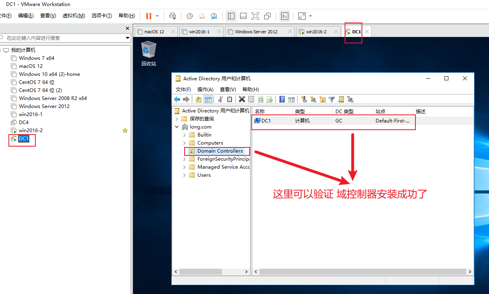
Task: Select the Managed Service Accounts container
Action: click(223, 167)
